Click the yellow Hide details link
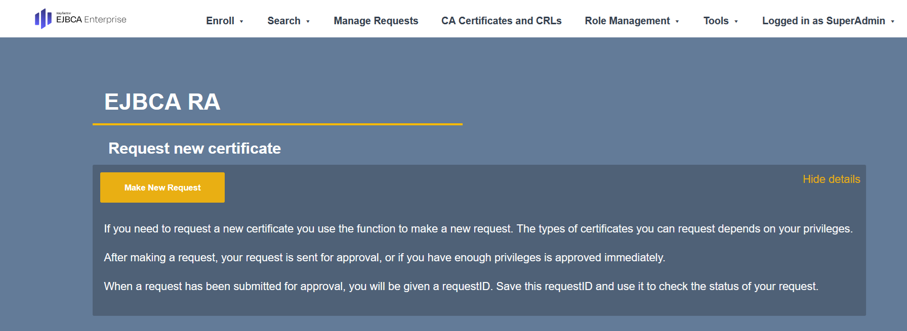This screenshot has width=907, height=331. [832, 179]
